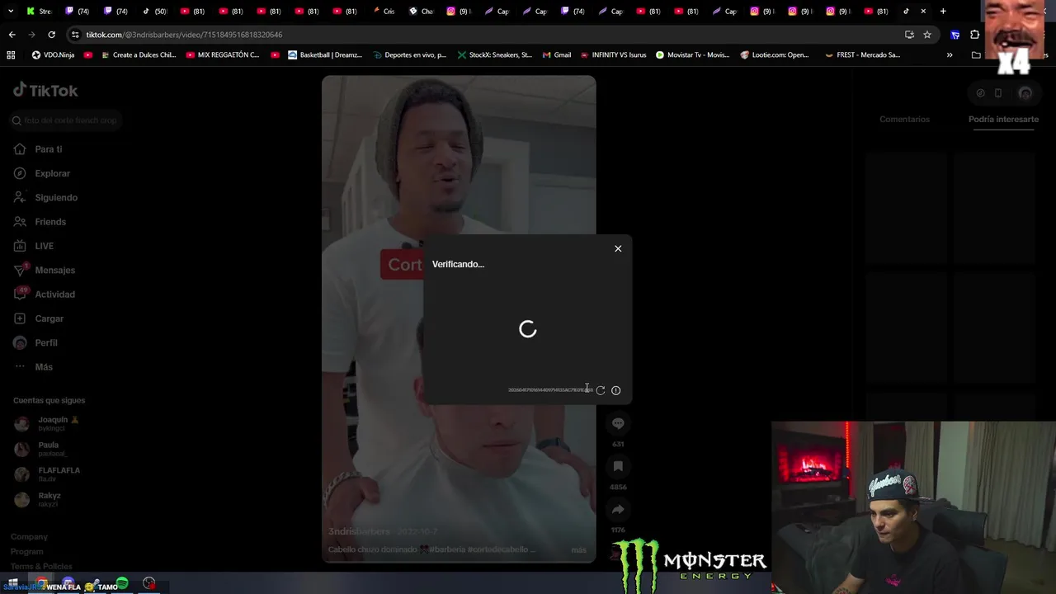1056x594 pixels.
Task: Open FREST - Mercado bookmark
Action: point(862,55)
